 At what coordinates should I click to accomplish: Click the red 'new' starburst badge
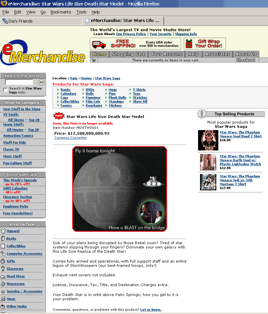tap(59, 116)
